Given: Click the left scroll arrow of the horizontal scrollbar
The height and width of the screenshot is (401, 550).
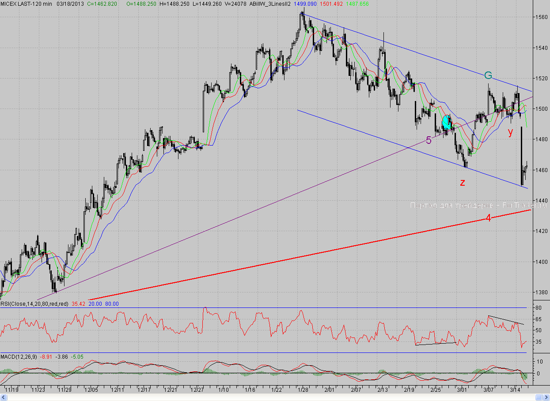Looking at the screenshot, I should pos(3,397).
